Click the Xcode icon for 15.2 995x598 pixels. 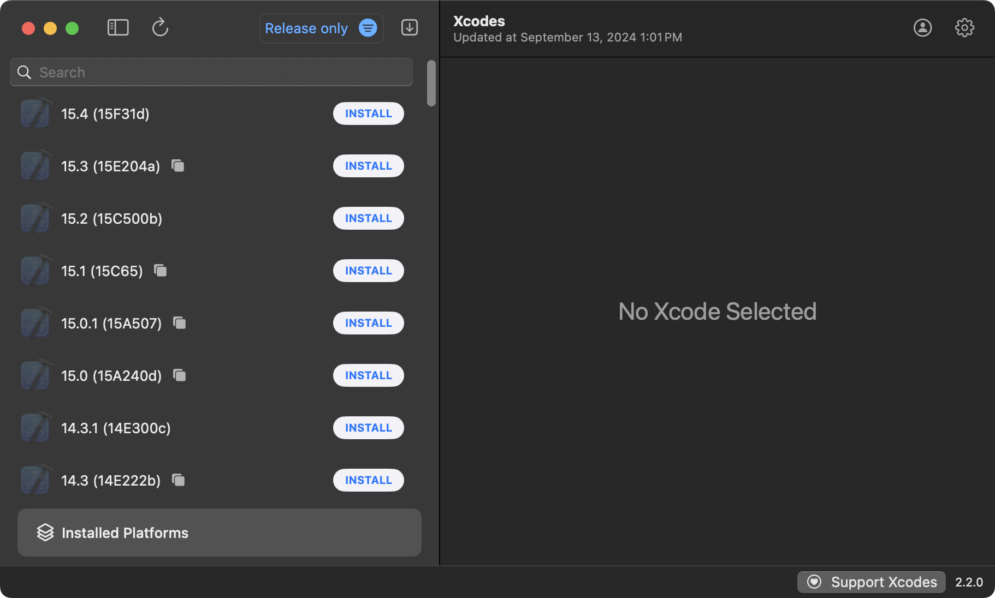click(36, 218)
